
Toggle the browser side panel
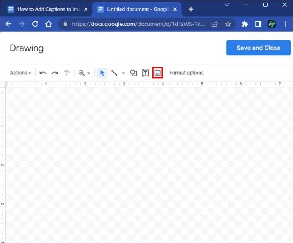[258, 24]
